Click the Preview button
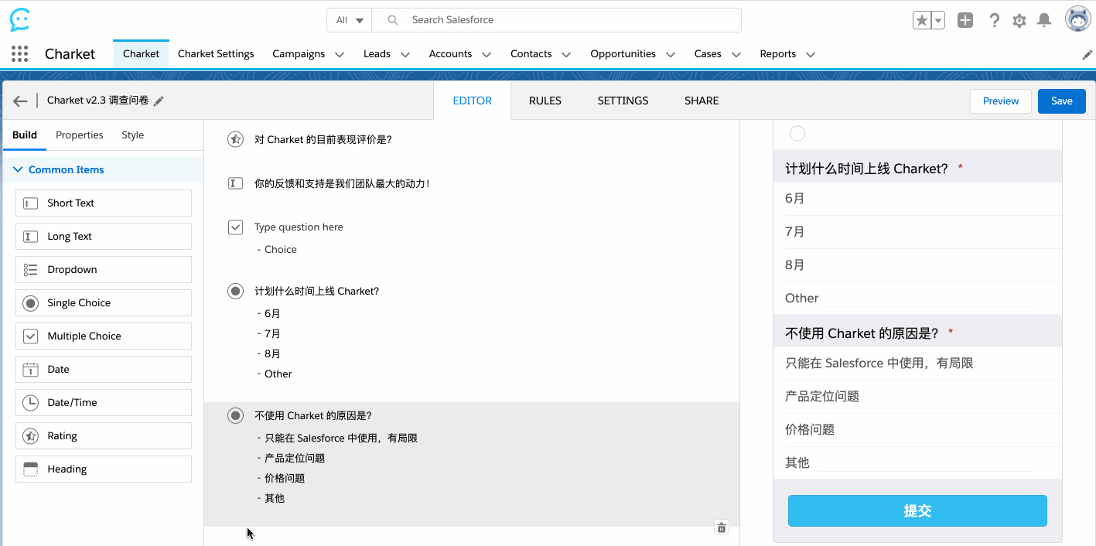Image resolution: width=1096 pixels, height=546 pixels. (x=1001, y=101)
